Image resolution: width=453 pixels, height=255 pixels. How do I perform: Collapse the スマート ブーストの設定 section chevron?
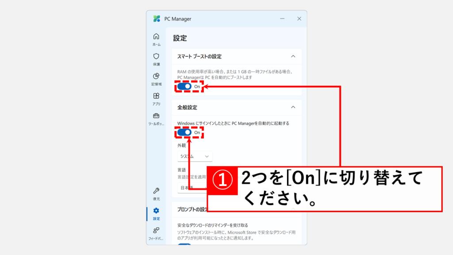coord(293,56)
